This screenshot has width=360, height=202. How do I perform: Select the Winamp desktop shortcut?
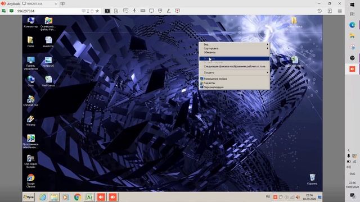point(30,121)
